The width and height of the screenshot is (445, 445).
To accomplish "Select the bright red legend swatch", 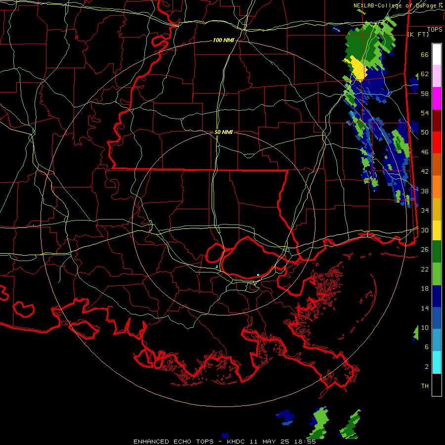I will [437, 142].
